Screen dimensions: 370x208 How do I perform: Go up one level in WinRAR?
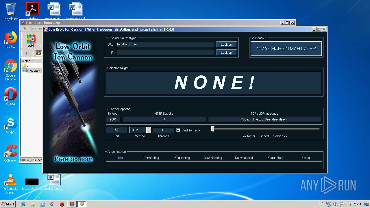[27, 53]
